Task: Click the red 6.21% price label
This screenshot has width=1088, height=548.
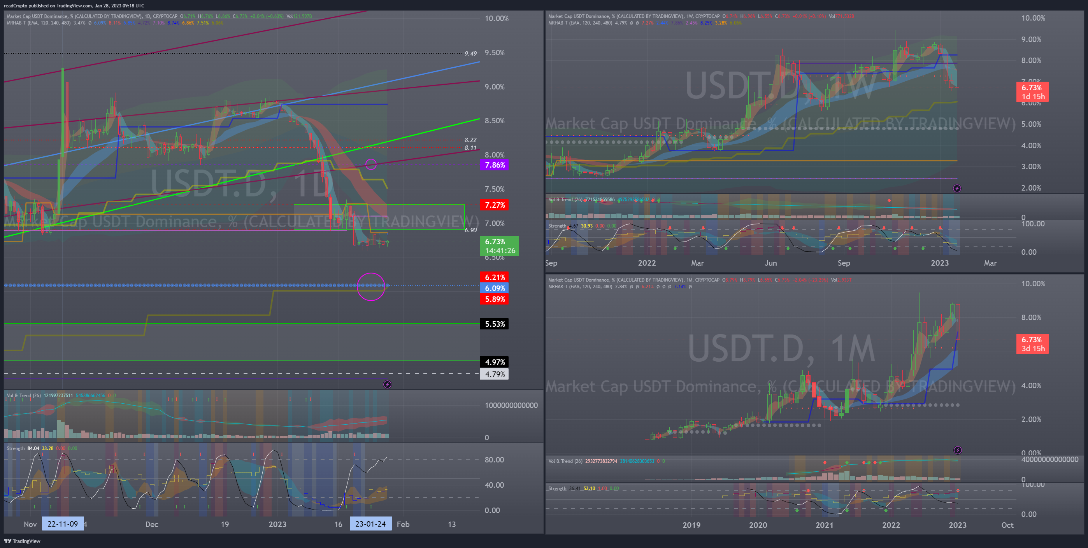Action: 494,277
